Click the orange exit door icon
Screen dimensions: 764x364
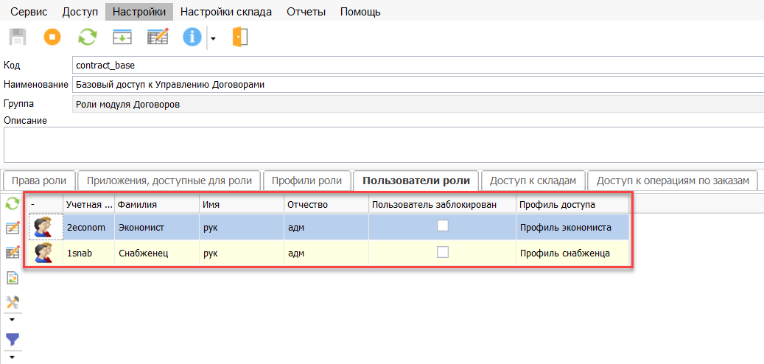240,37
